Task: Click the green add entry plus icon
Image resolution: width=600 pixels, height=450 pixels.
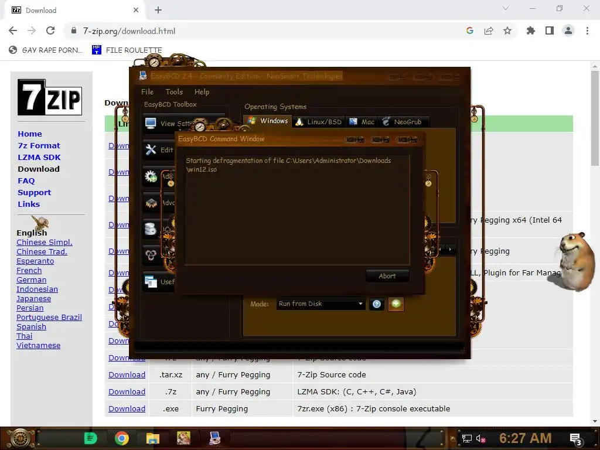Action: pyautogui.click(x=396, y=304)
